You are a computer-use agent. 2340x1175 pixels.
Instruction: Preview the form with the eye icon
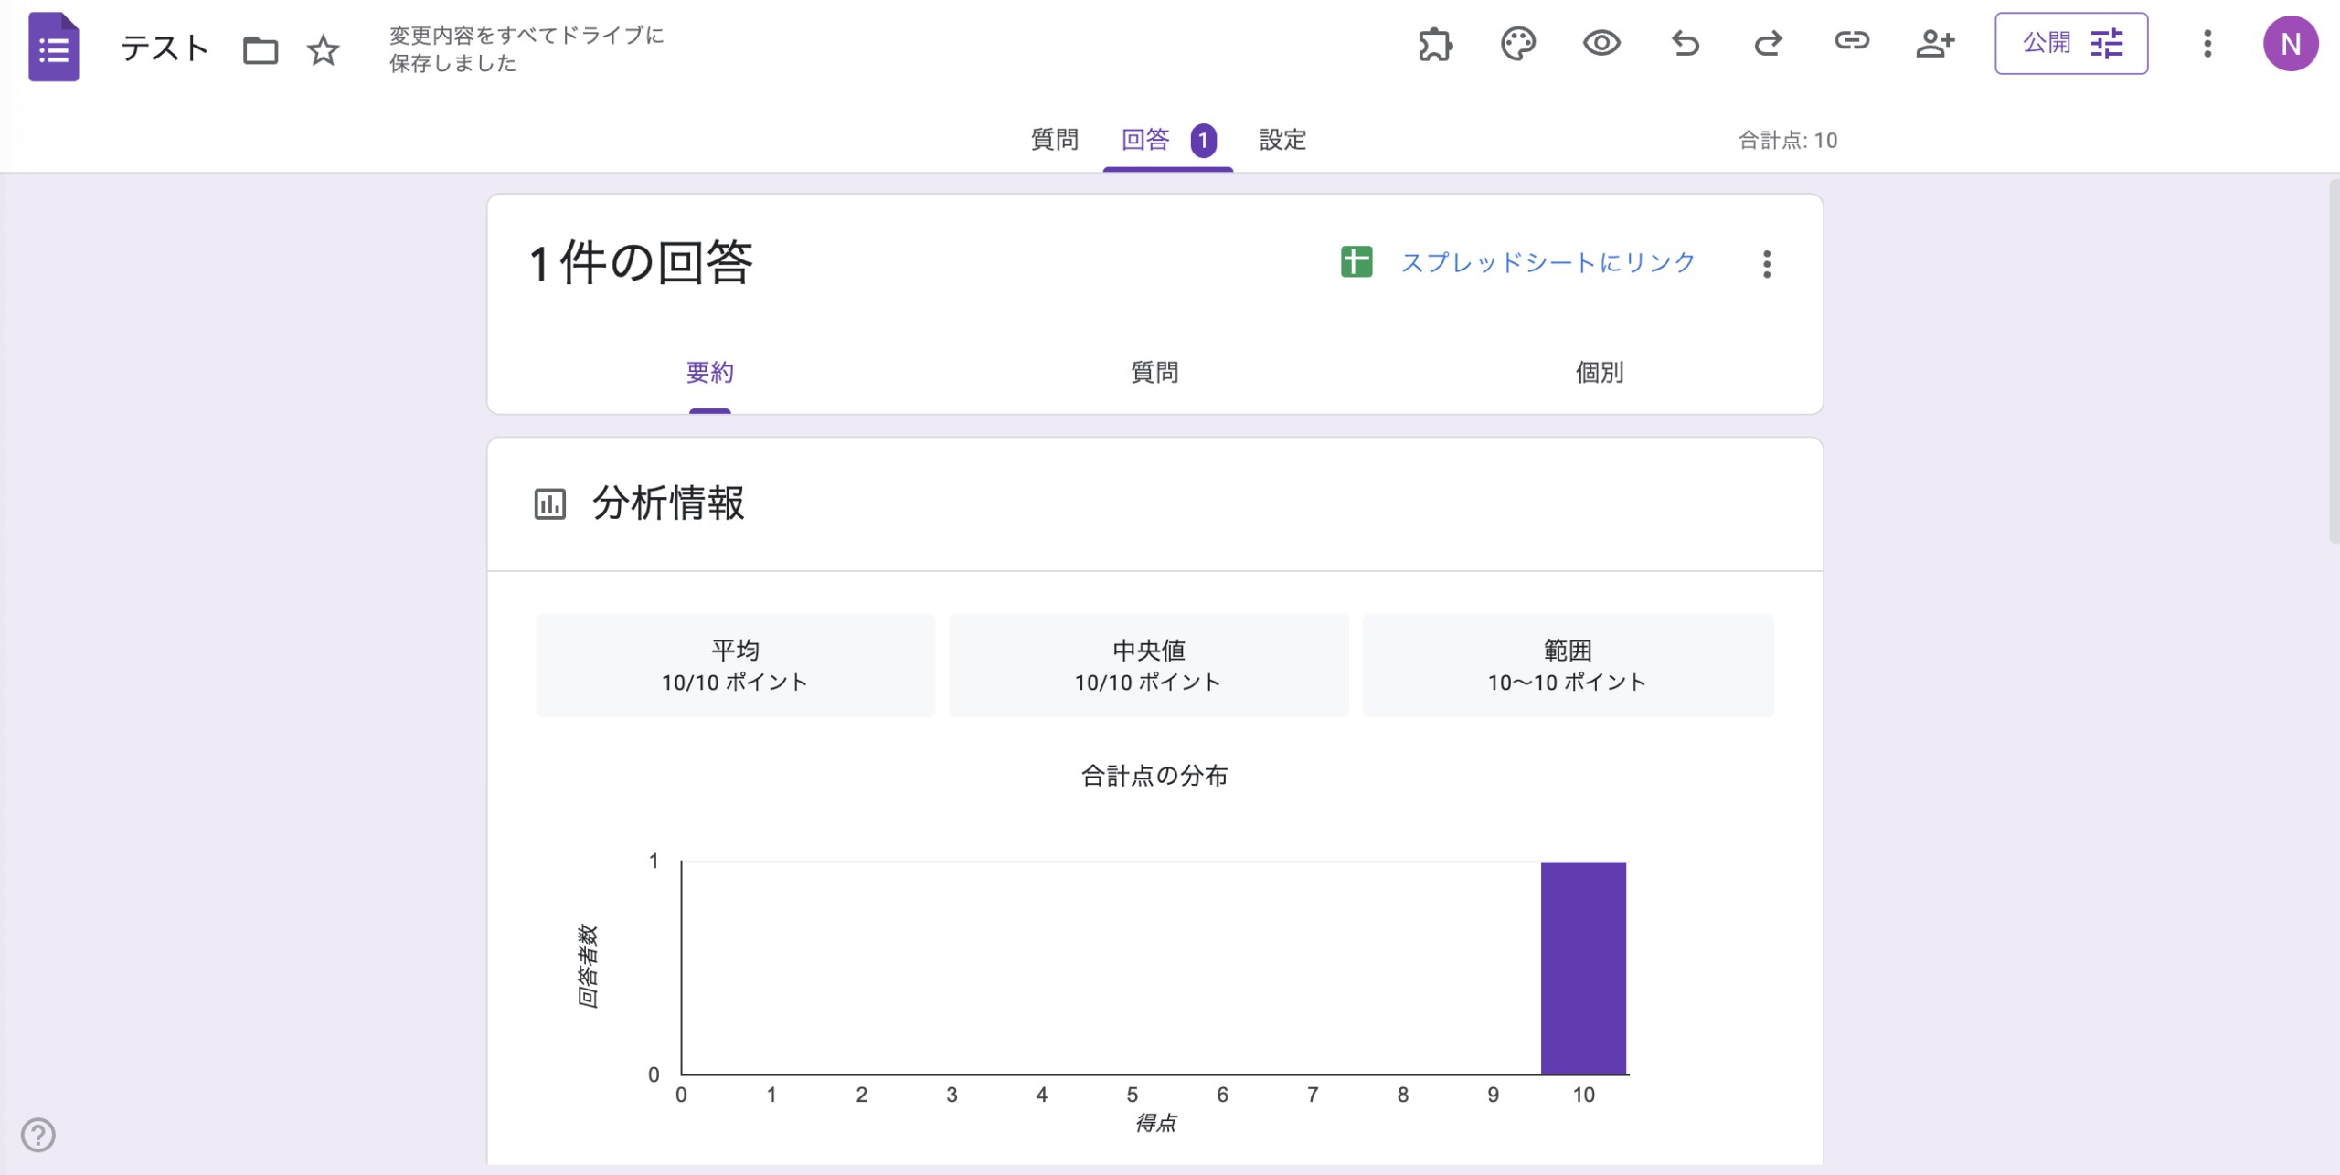coord(1602,44)
